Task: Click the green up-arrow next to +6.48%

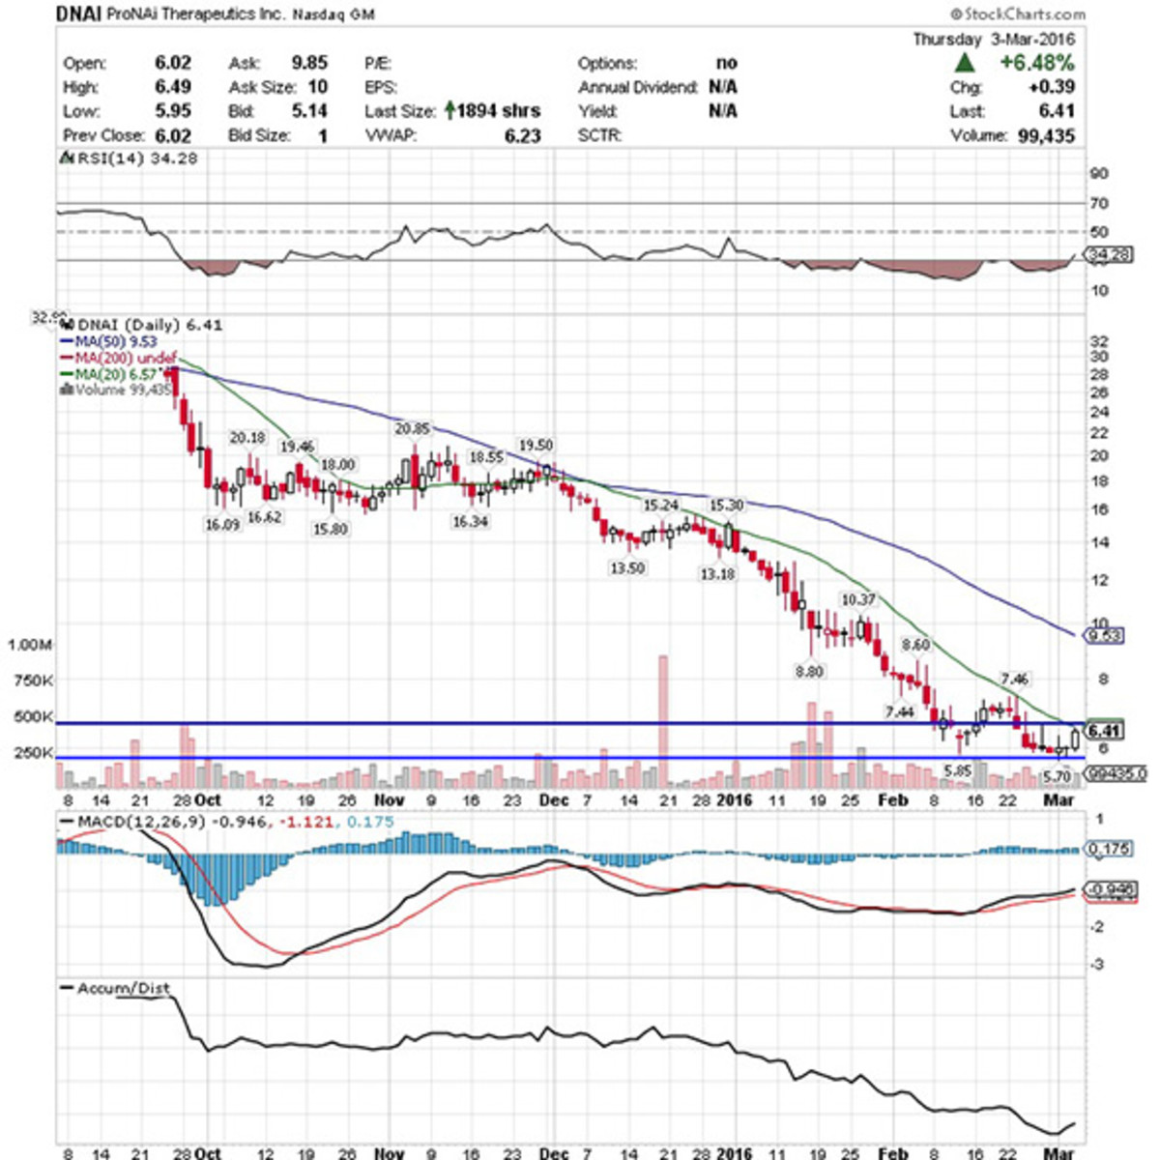Action: (x=964, y=63)
